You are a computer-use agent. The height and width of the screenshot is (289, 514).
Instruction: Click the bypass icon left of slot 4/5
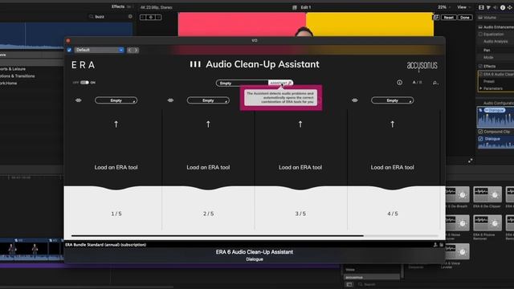(x=355, y=100)
